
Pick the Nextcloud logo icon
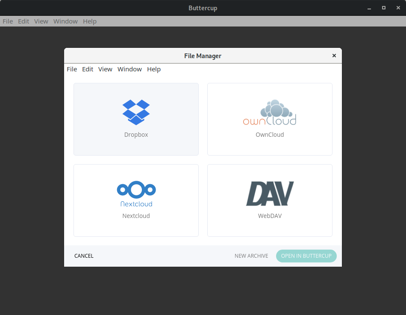tap(136, 194)
